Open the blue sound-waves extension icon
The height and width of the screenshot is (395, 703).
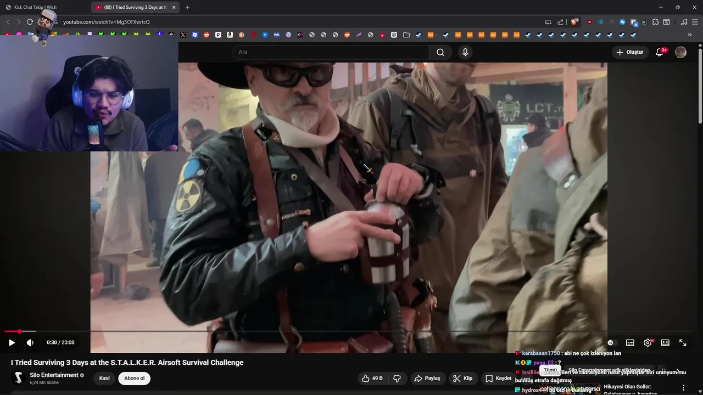click(600, 22)
